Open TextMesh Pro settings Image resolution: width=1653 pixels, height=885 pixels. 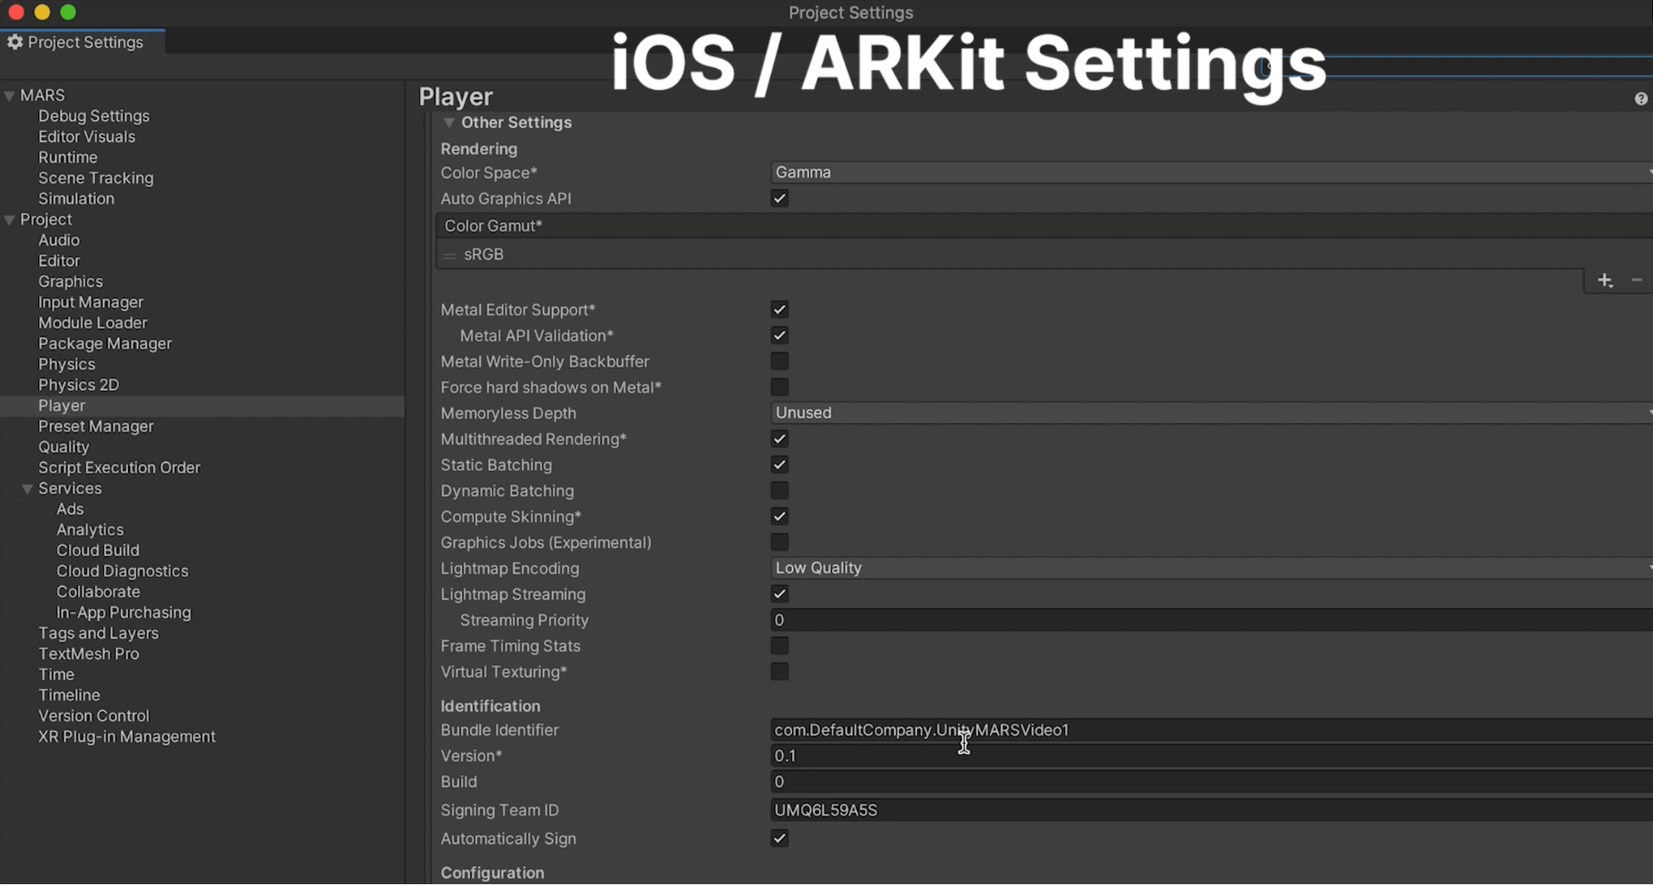tap(88, 654)
